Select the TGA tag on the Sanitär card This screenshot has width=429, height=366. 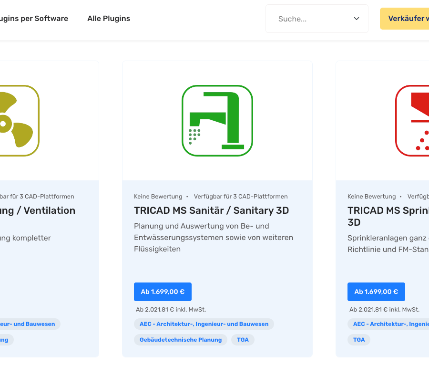243,340
